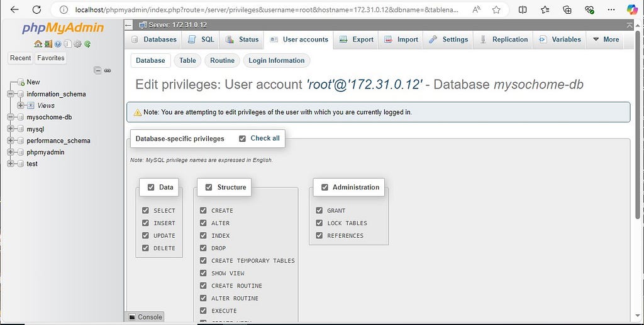Open the Console bar

click(x=145, y=317)
